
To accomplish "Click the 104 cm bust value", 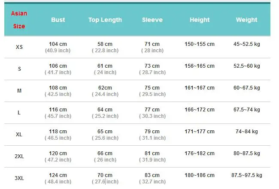I will [58, 44].
